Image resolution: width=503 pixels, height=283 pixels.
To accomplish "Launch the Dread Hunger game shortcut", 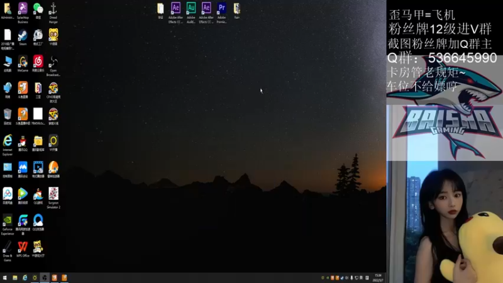I will pos(53,13).
